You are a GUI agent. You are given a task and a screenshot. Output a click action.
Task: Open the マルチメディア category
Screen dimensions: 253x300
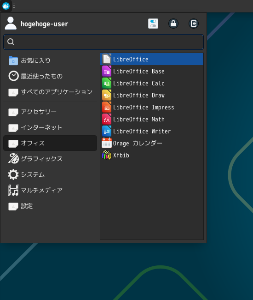50,190
